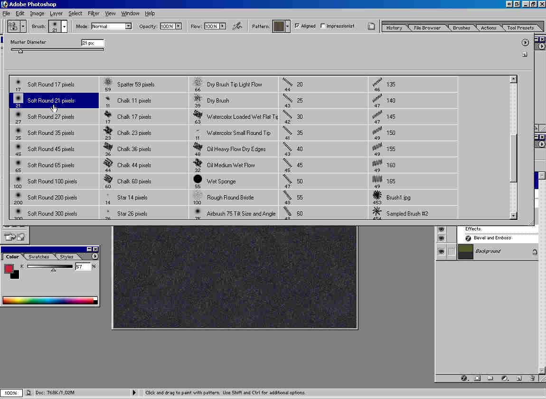The height and width of the screenshot is (399, 546).
Task: Click the create new layer set folder icon
Action: pyautogui.click(x=490, y=378)
